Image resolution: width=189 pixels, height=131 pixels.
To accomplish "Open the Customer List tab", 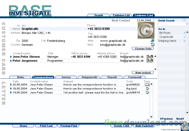I will pyautogui.click(x=121, y=15).
